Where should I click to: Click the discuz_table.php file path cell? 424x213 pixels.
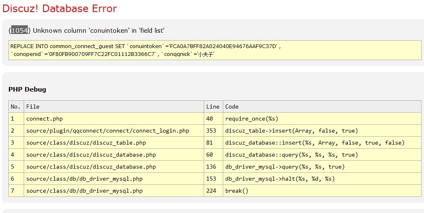click(86, 143)
